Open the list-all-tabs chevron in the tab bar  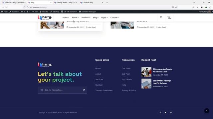point(194,3)
